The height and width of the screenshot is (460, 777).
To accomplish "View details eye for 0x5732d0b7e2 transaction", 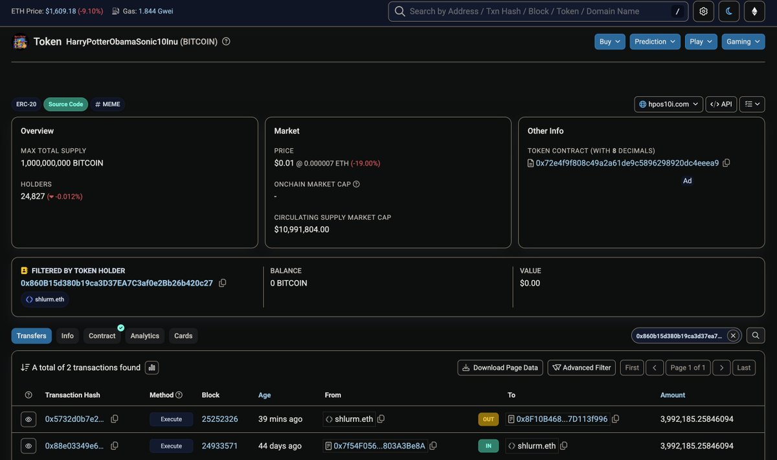I will 28,419.
